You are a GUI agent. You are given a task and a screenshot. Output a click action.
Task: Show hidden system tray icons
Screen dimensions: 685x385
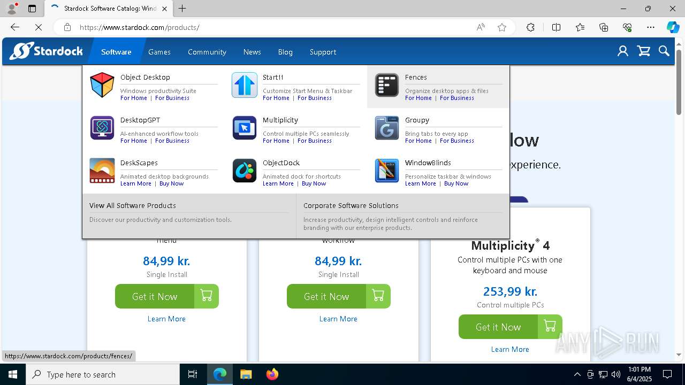tap(577, 374)
